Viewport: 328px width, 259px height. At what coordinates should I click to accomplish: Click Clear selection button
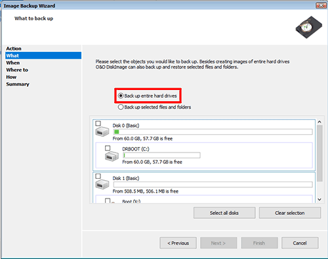(x=290, y=213)
